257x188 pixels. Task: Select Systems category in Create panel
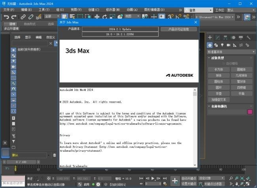[247, 45]
